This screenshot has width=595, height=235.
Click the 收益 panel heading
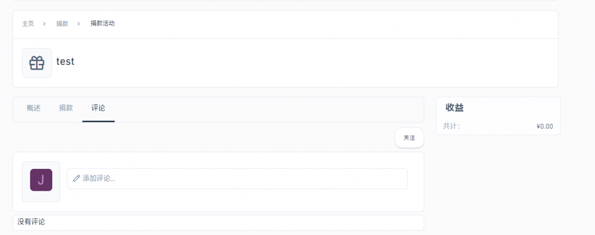pos(454,108)
